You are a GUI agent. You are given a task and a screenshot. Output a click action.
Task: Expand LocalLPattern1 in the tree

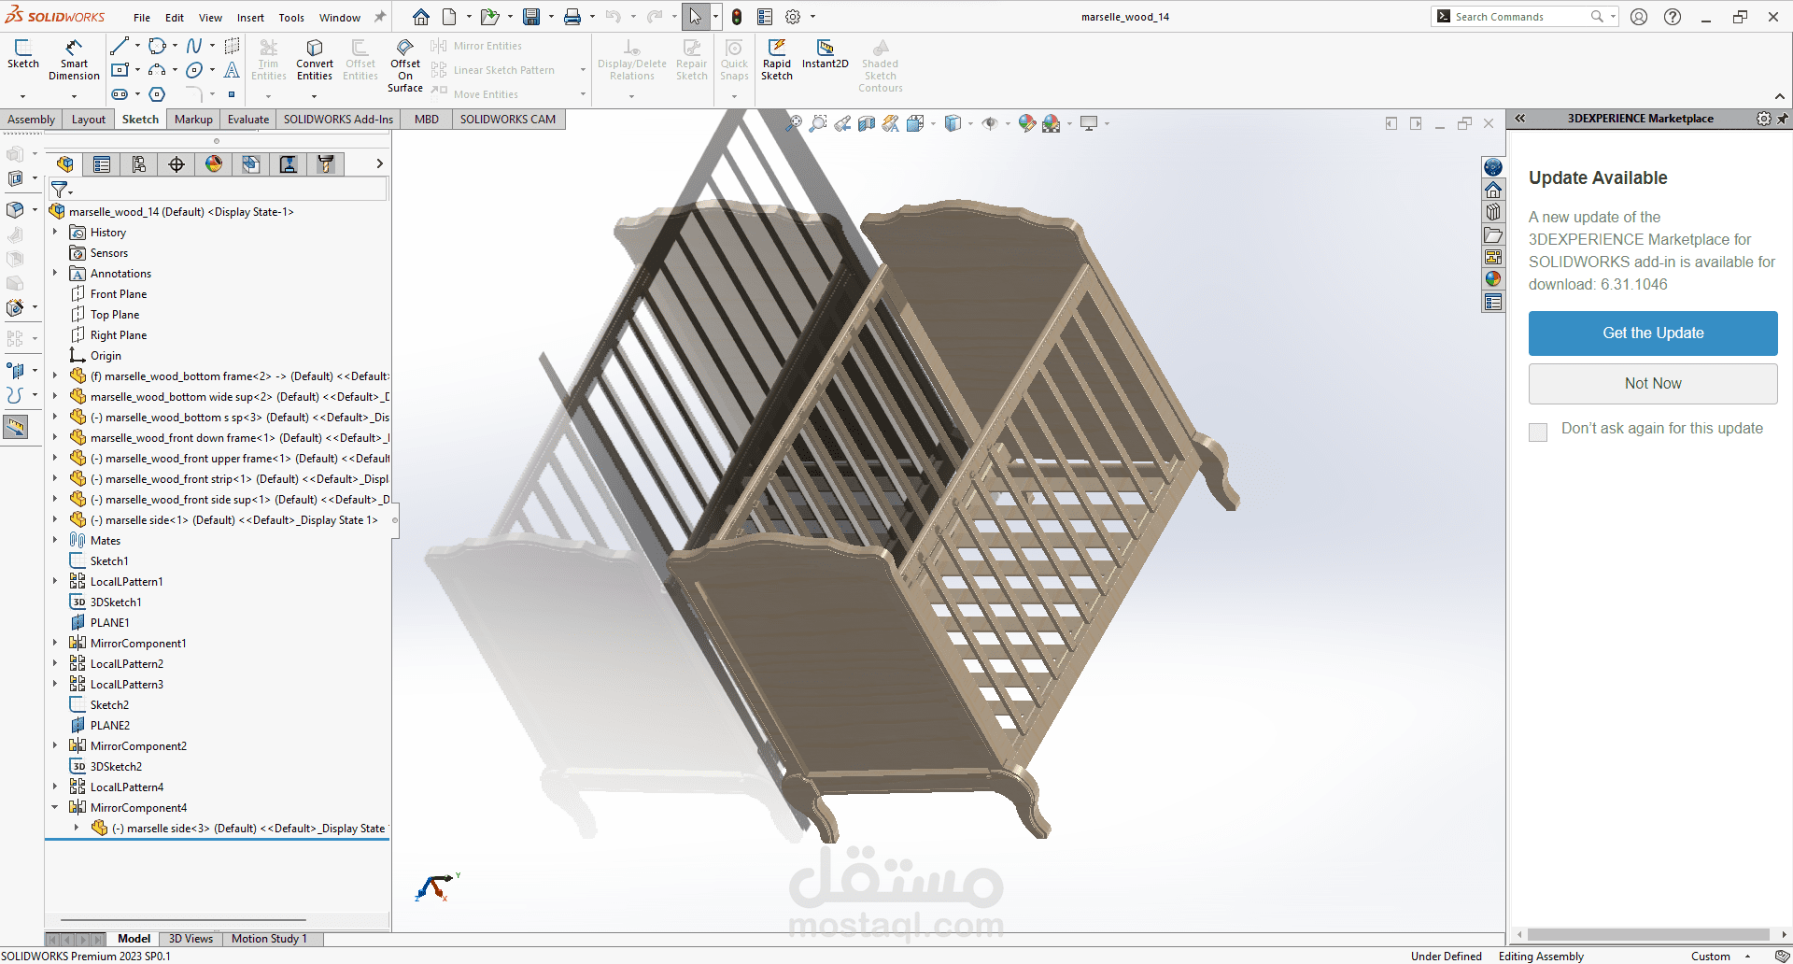pyautogui.click(x=55, y=582)
